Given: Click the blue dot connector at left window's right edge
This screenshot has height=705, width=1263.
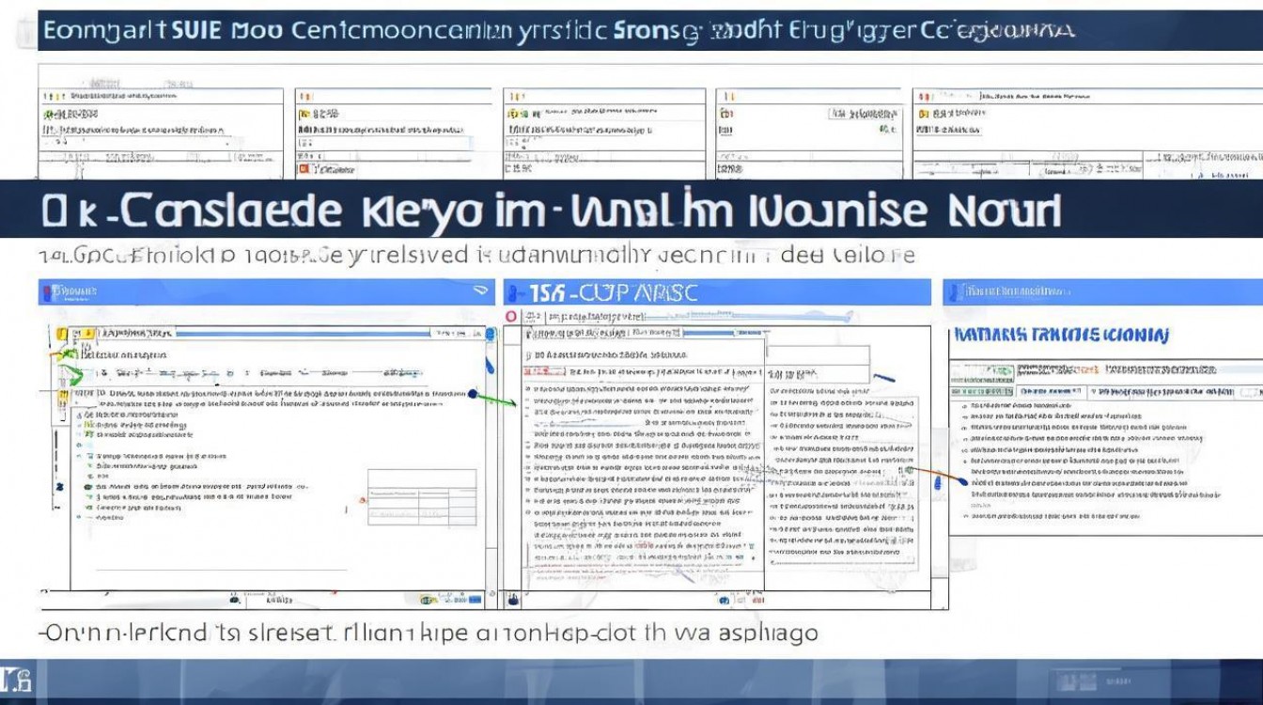Looking at the screenshot, I should [x=472, y=394].
